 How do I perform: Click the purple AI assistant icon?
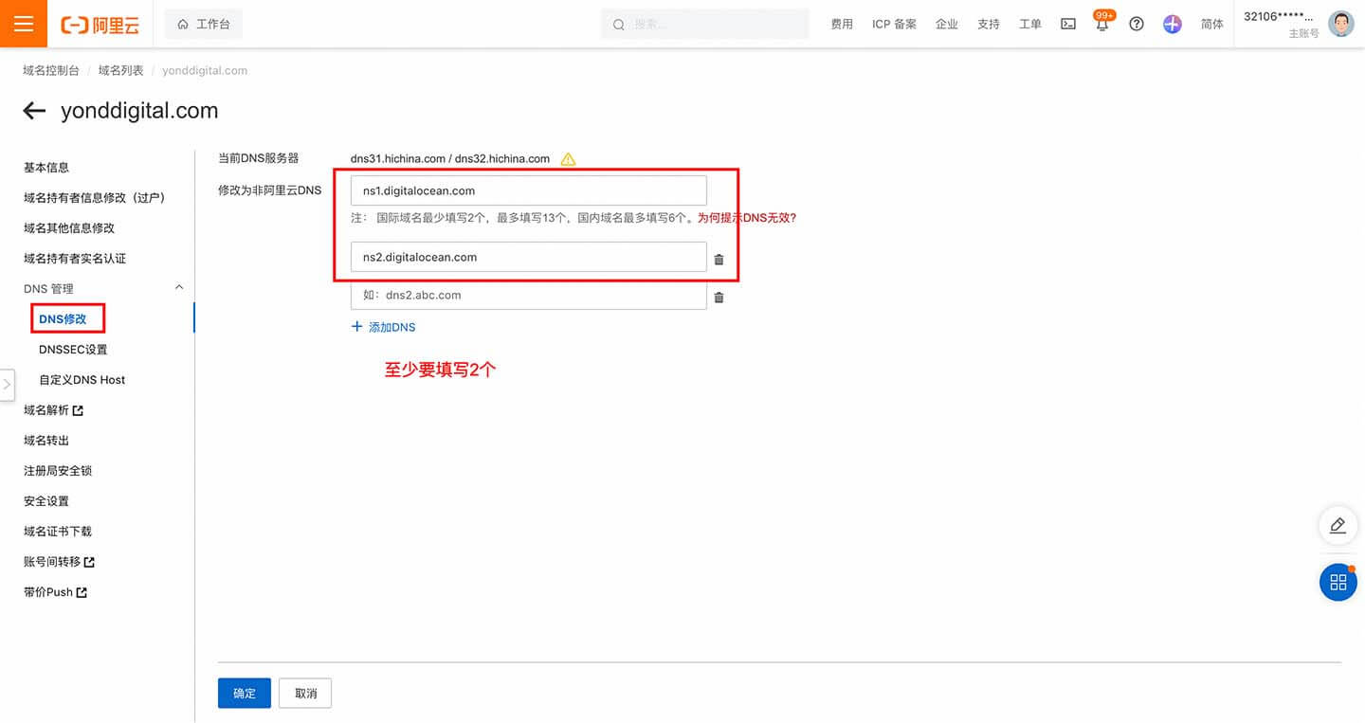[x=1173, y=24]
